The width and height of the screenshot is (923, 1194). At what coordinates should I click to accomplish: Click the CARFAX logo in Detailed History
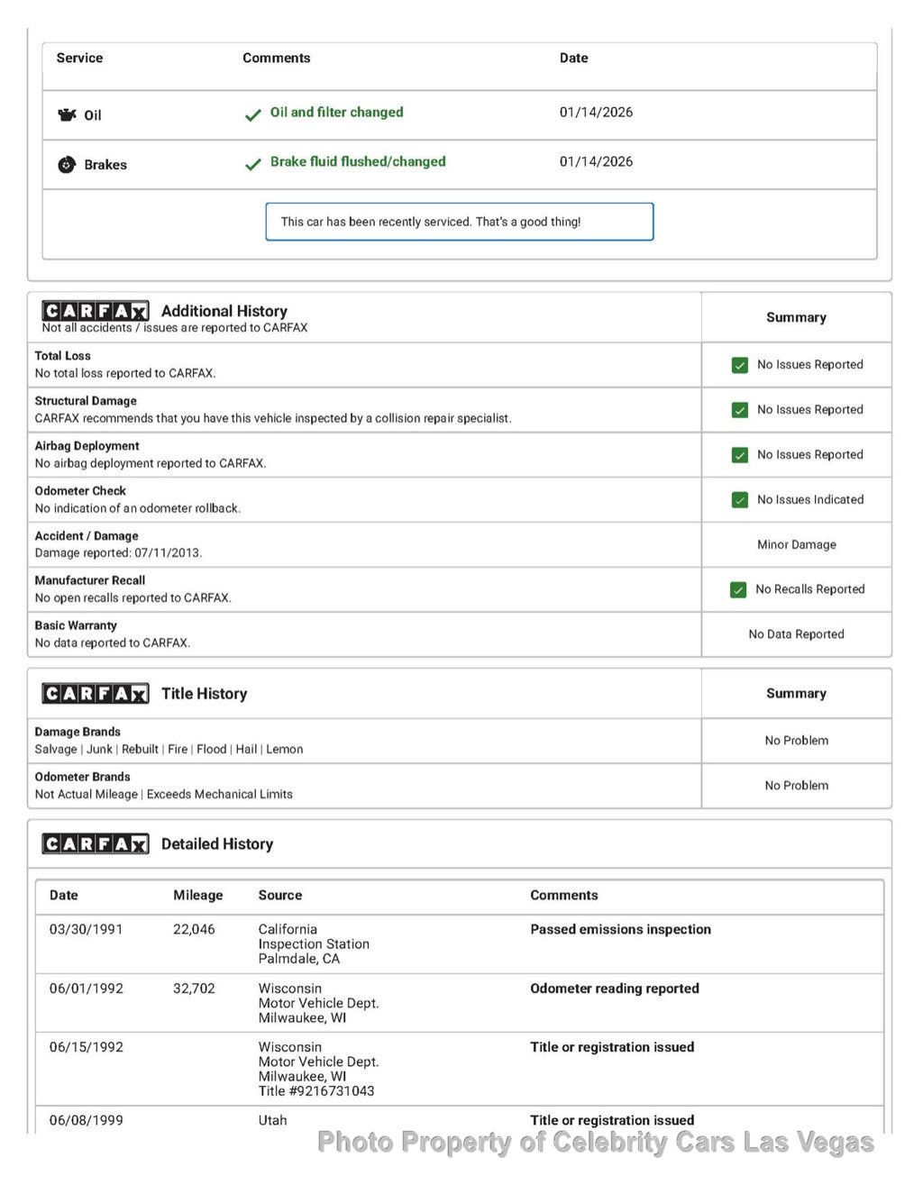pyautogui.click(x=96, y=843)
